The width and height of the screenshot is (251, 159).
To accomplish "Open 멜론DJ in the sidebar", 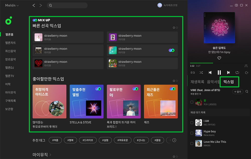I will pos(10,68).
